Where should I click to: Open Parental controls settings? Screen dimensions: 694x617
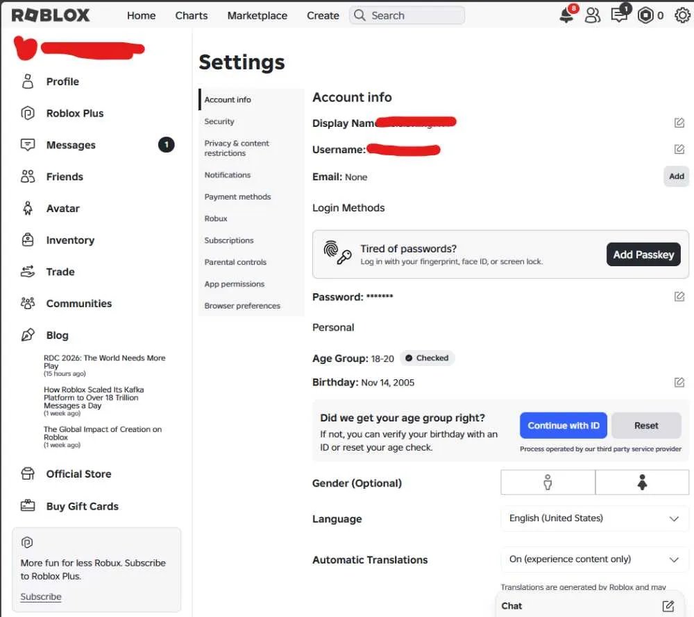235,262
